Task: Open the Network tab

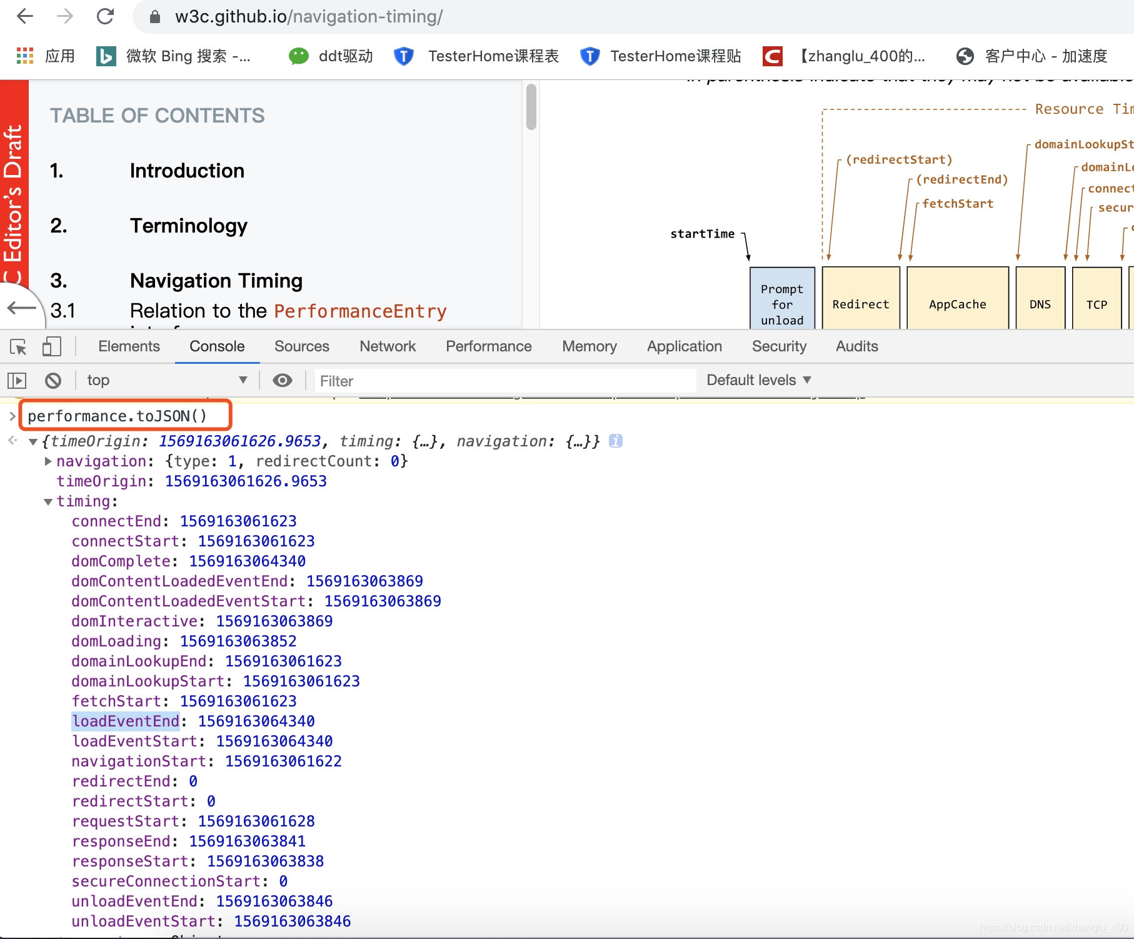Action: [x=388, y=346]
